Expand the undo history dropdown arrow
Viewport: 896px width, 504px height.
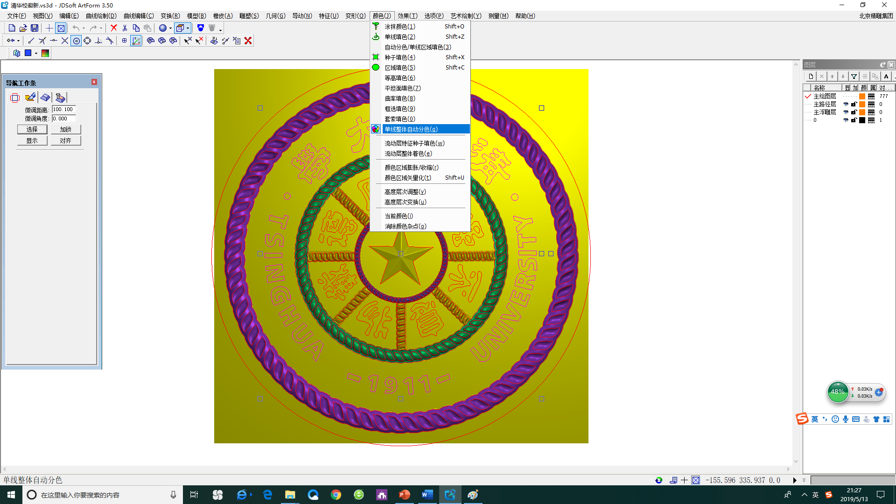(84, 28)
